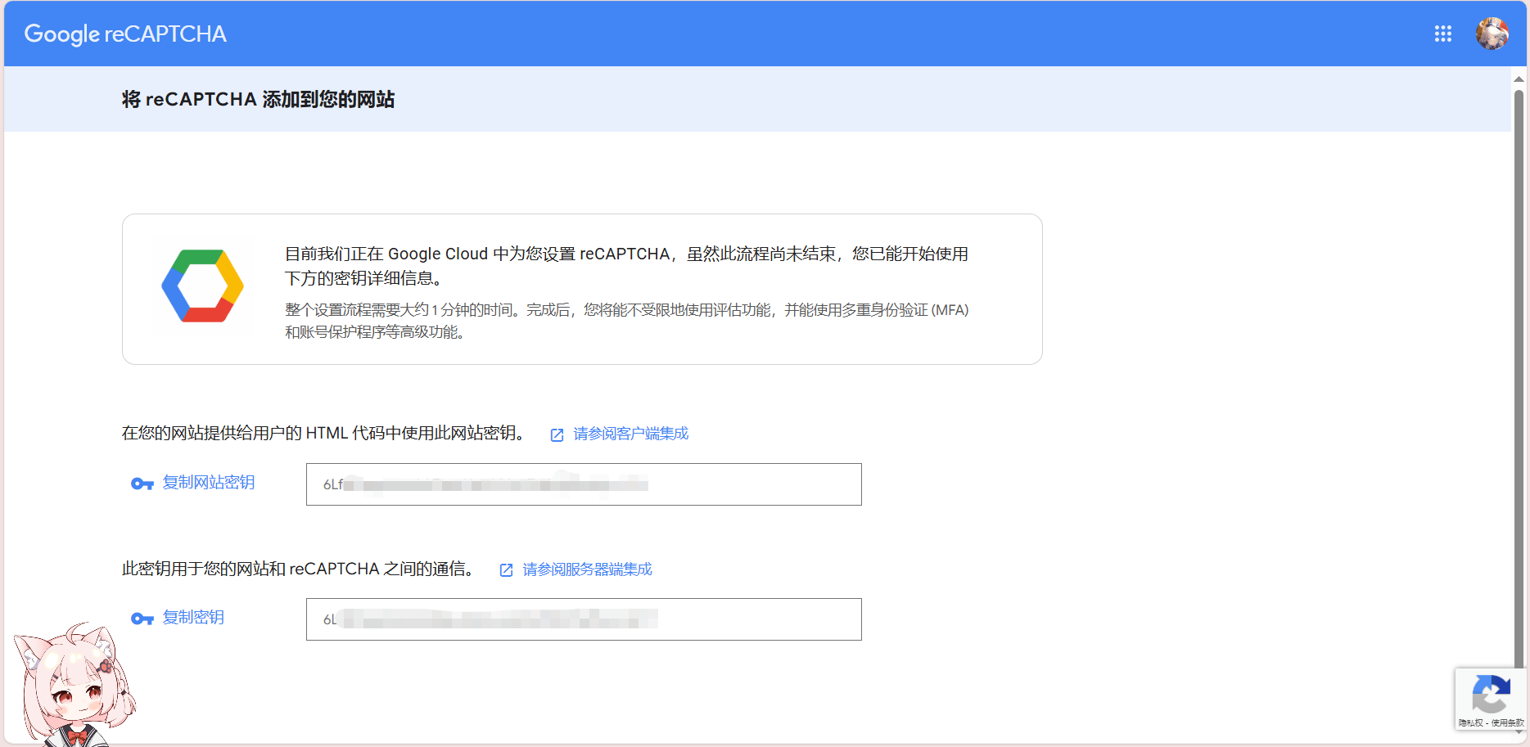Open the 请参阅客户端集成 link
This screenshot has height=747, width=1530.
point(630,434)
